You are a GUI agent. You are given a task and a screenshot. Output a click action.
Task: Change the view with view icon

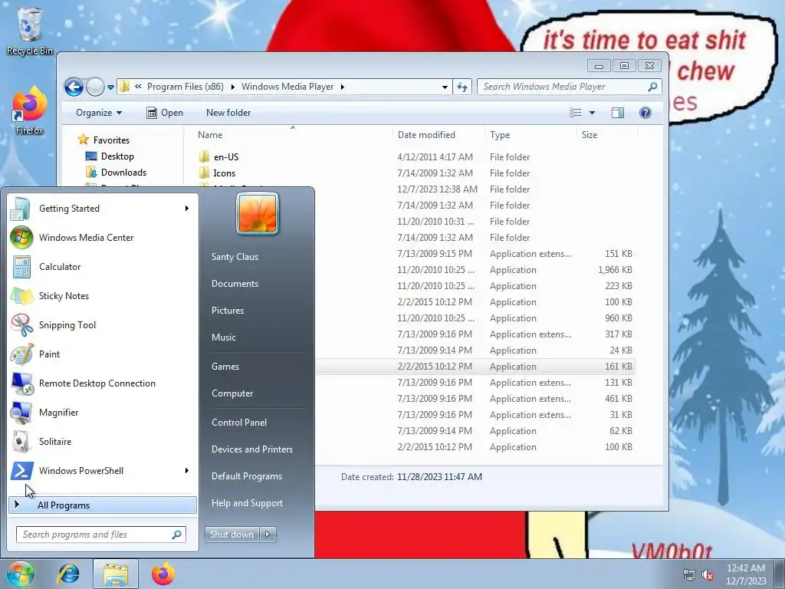coord(576,113)
